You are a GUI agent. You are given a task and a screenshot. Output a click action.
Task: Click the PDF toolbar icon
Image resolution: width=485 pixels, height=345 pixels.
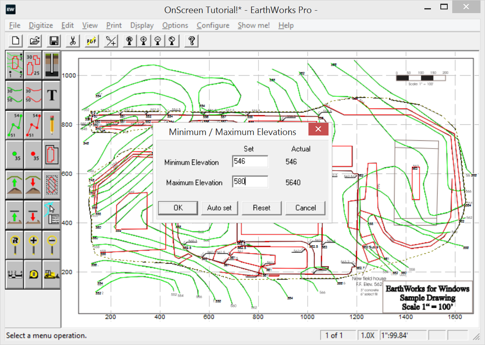(x=92, y=41)
